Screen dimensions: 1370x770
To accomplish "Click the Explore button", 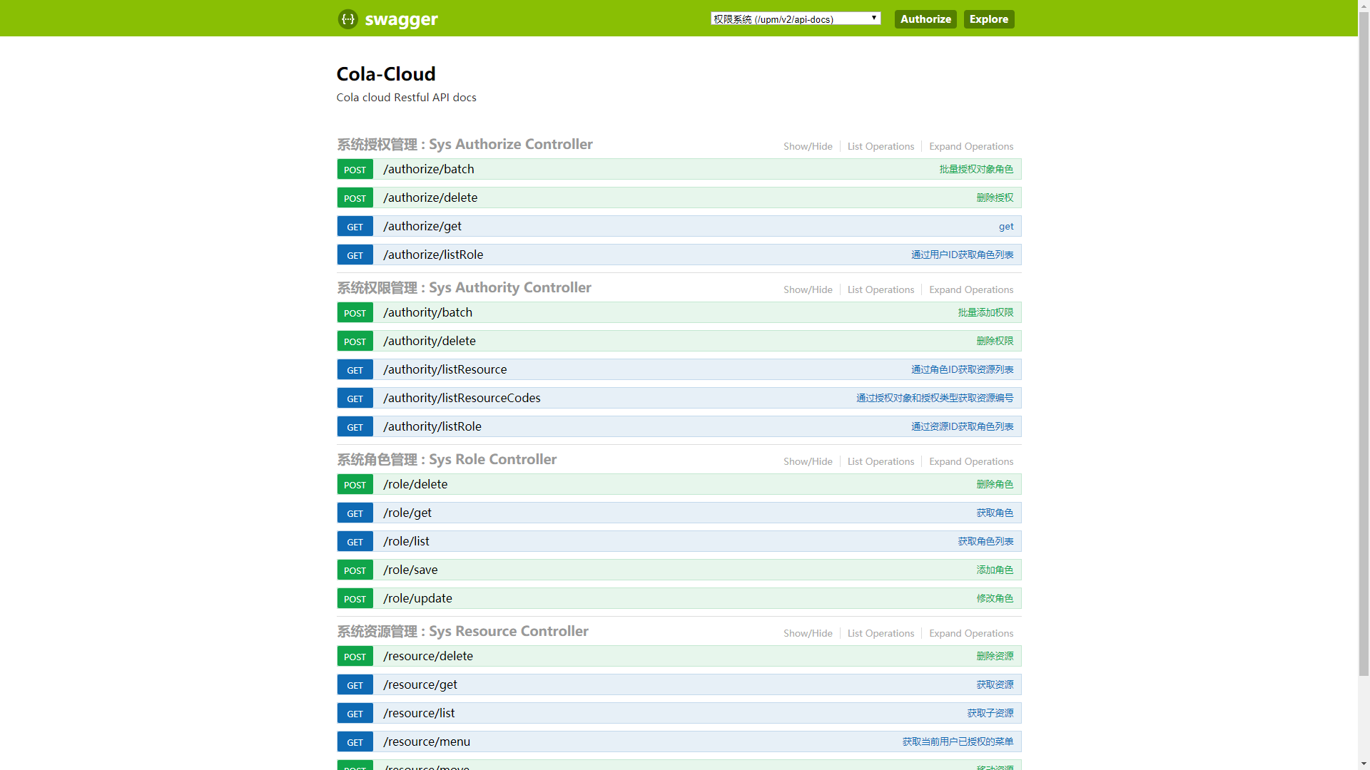I will [x=988, y=19].
